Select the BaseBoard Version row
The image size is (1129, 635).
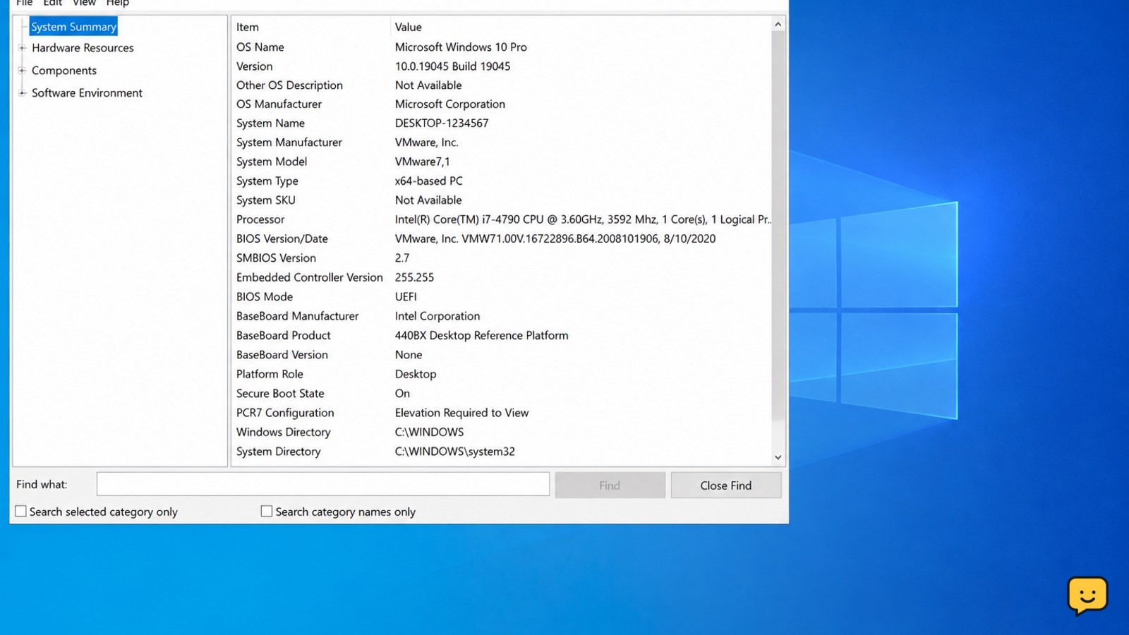[502, 355]
